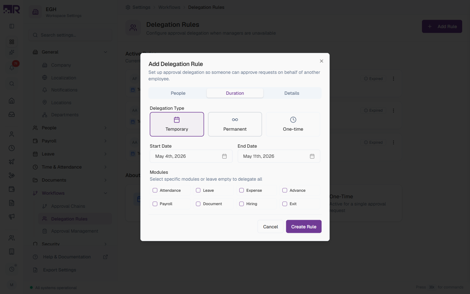The height and width of the screenshot is (294, 470).
Task: Open the inbox tray icon
Action: click(x=12, y=114)
